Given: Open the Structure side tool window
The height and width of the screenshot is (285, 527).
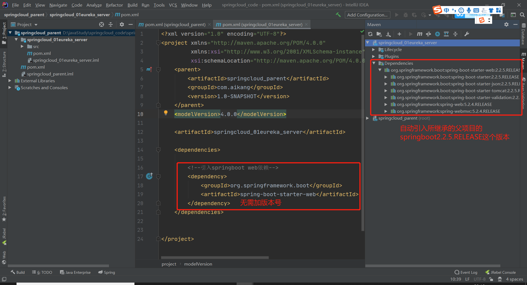Looking at the screenshot, I should (4, 64).
